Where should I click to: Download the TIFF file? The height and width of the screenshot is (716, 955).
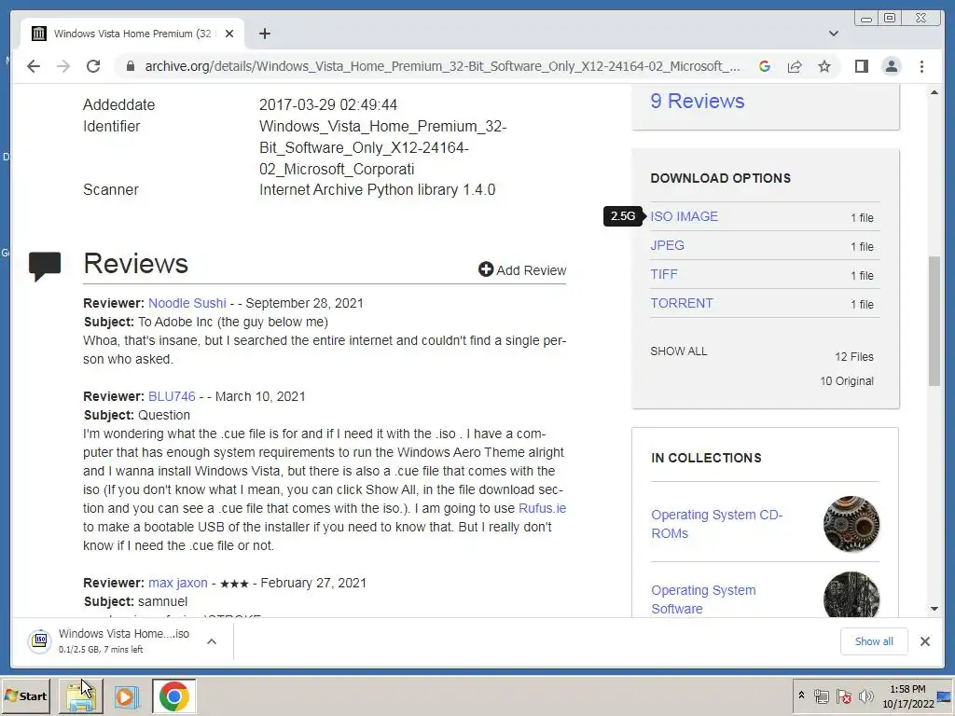coord(664,275)
